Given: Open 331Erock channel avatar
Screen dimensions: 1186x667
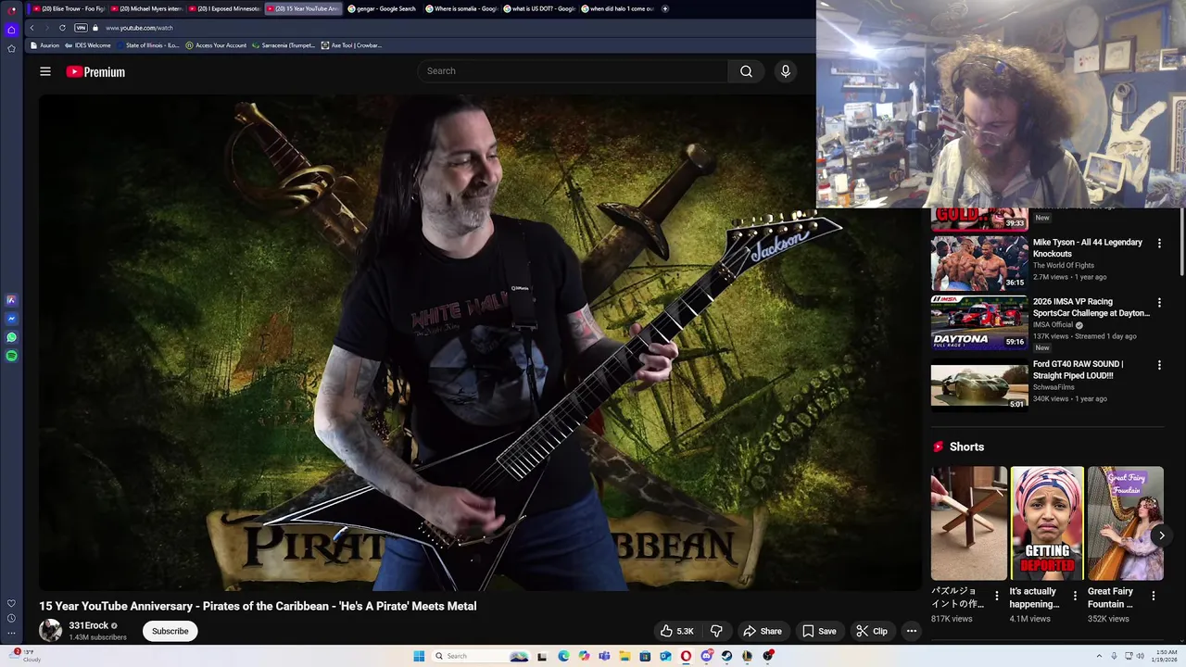Looking at the screenshot, I should click(50, 631).
